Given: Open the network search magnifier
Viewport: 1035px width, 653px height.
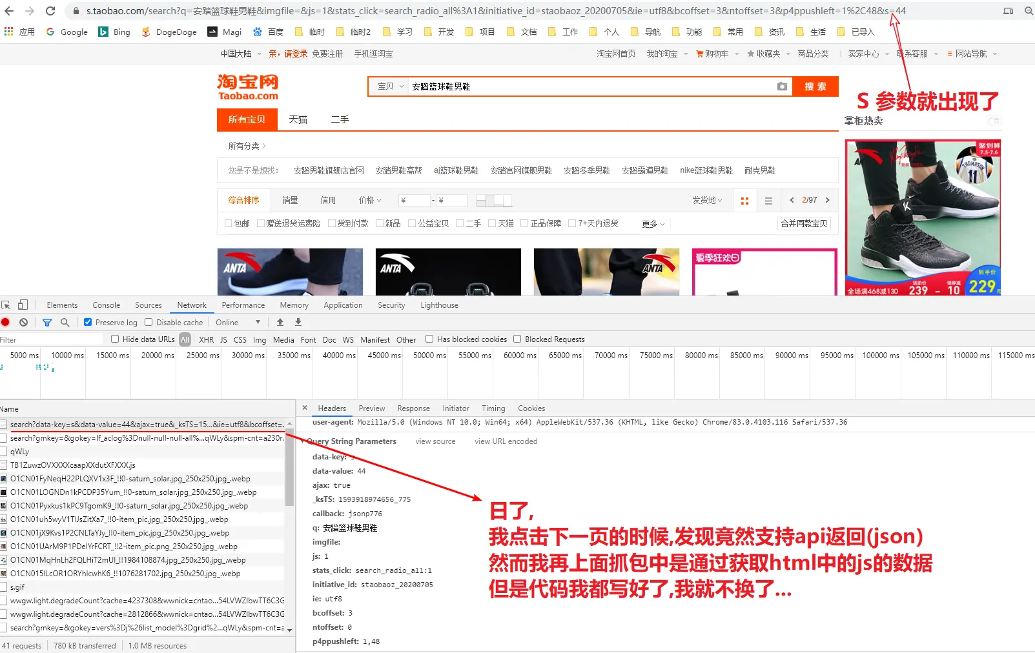Looking at the screenshot, I should pos(65,322).
